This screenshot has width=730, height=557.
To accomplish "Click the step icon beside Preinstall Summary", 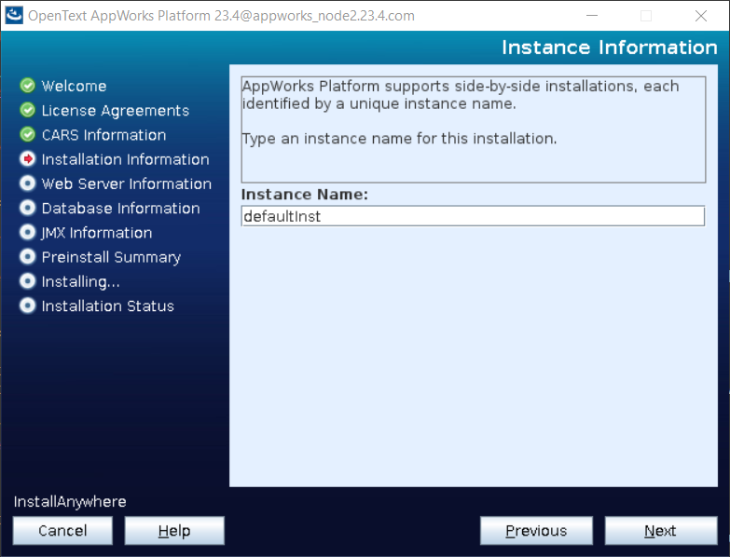I will tap(27, 257).
